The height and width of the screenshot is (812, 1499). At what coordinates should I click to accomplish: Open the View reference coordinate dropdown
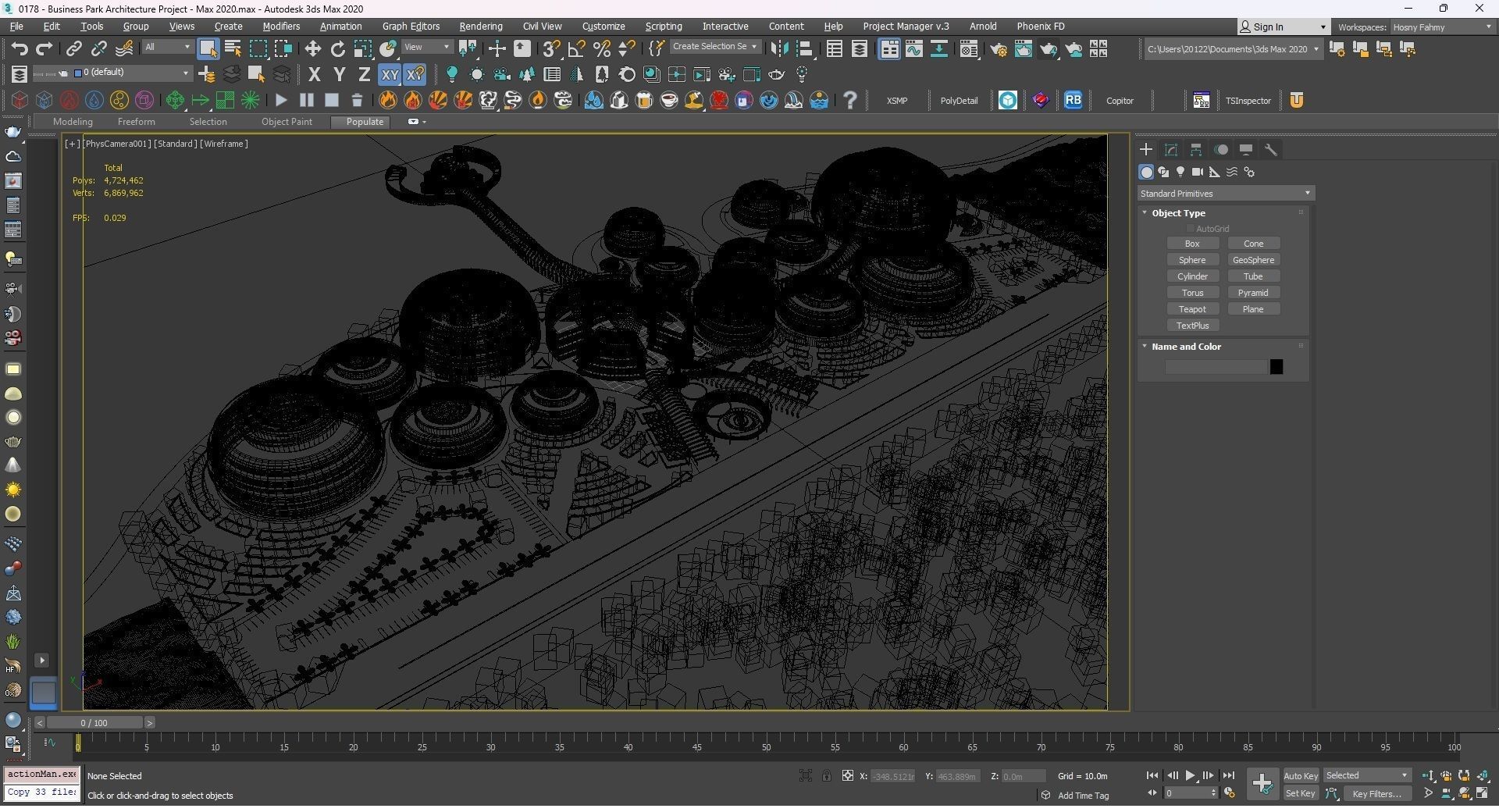click(426, 48)
